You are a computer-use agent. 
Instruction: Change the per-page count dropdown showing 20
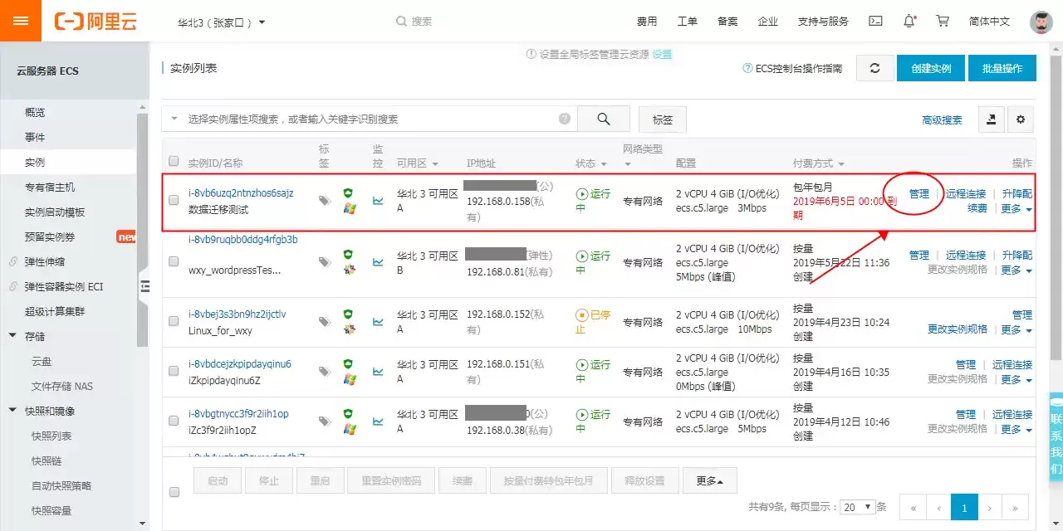pos(858,506)
